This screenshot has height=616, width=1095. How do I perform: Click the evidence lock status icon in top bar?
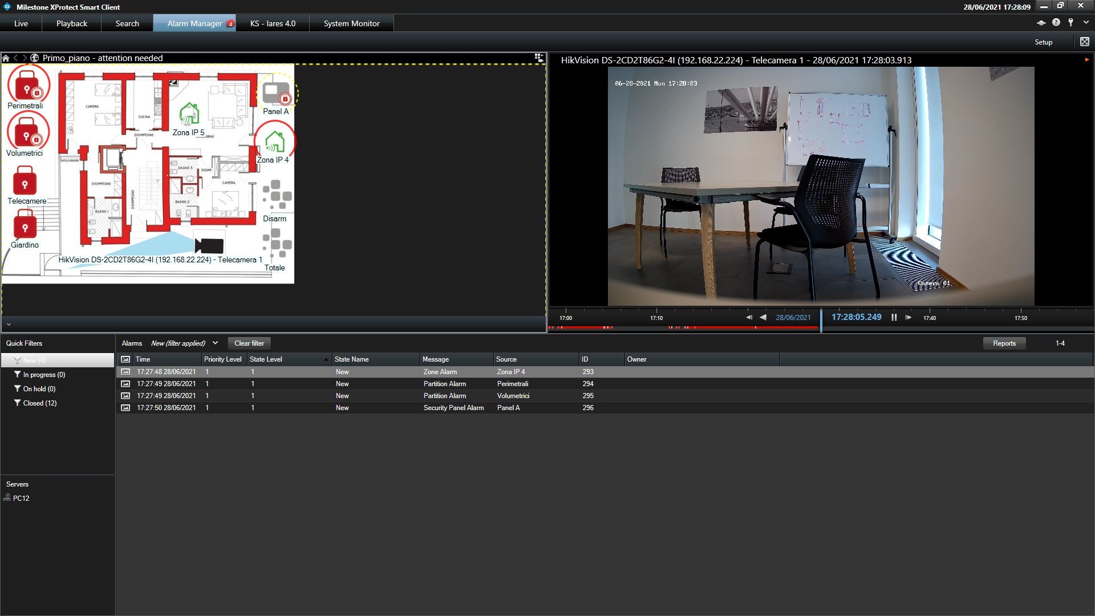pos(1041,23)
